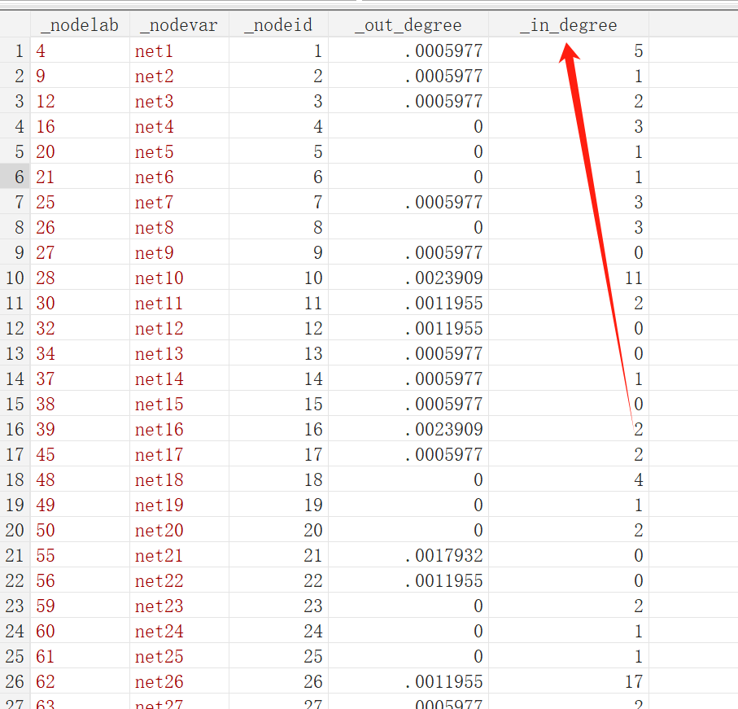Click _nodeid value 22 in net22 row

278,580
